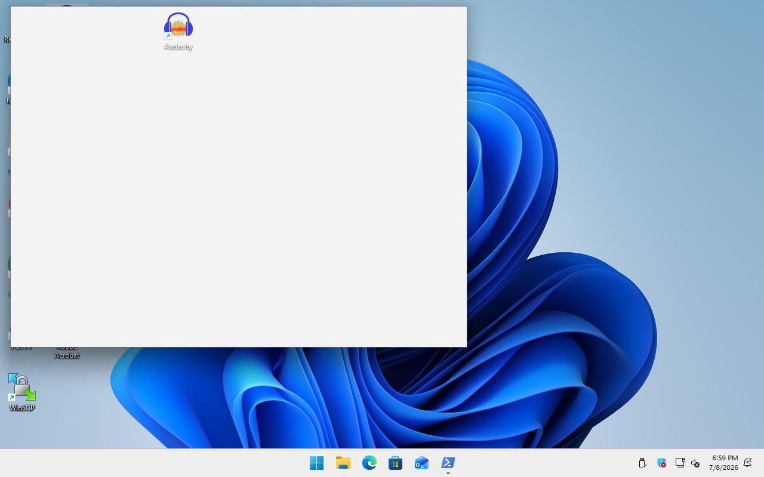764x477 pixels.
Task: Select the Audacity desktop shortcut
Action: (x=178, y=32)
